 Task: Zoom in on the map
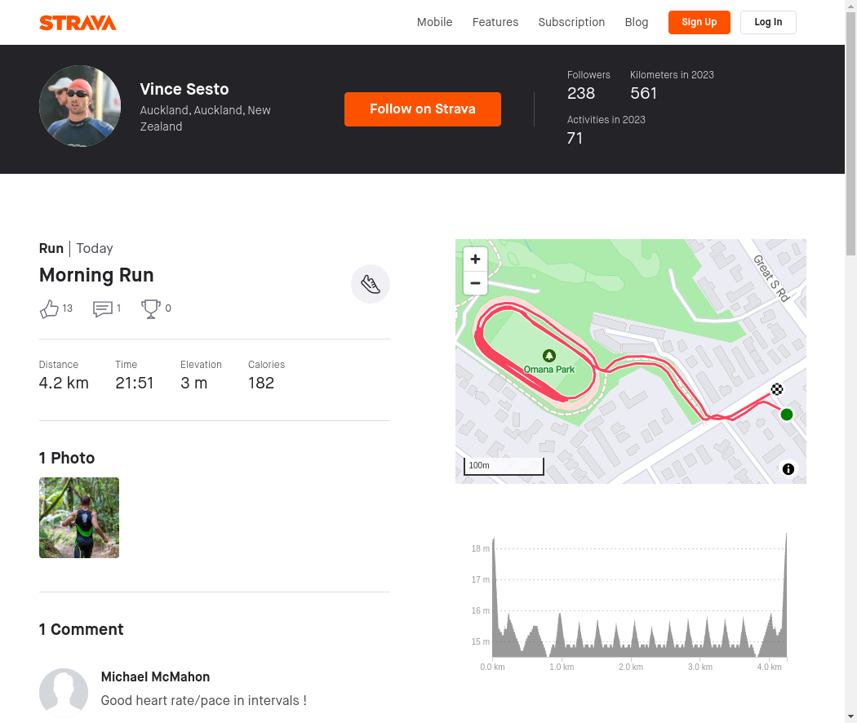click(x=476, y=259)
